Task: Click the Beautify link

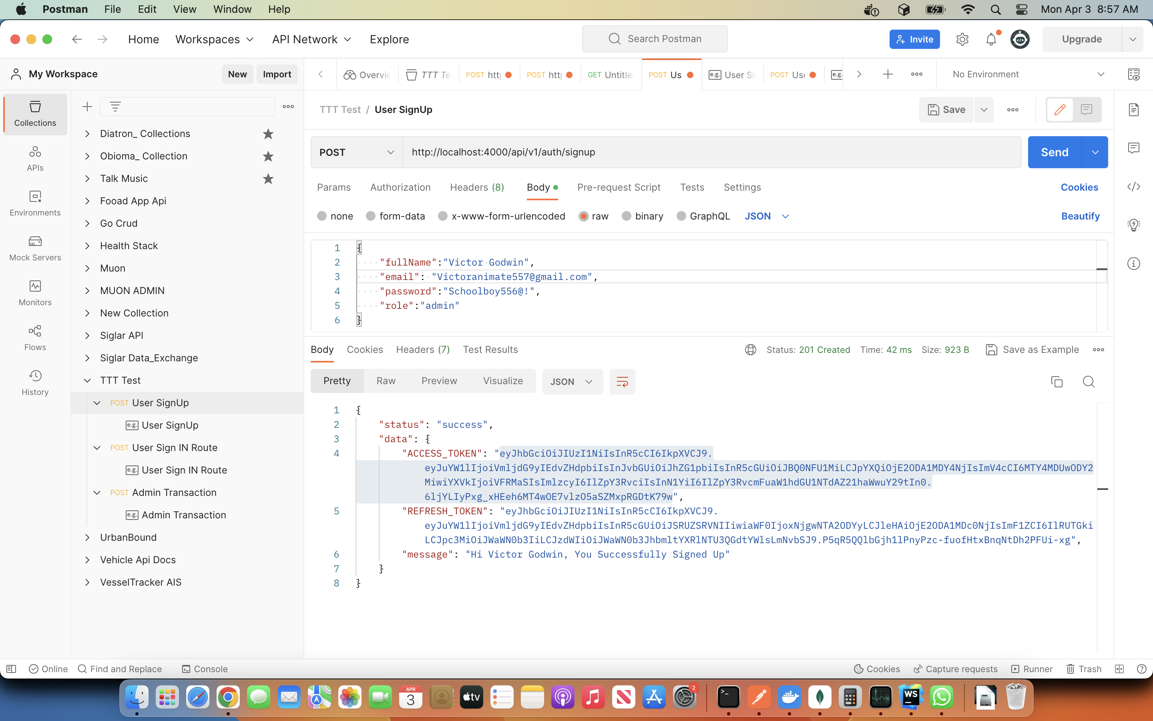Action: pyautogui.click(x=1080, y=216)
